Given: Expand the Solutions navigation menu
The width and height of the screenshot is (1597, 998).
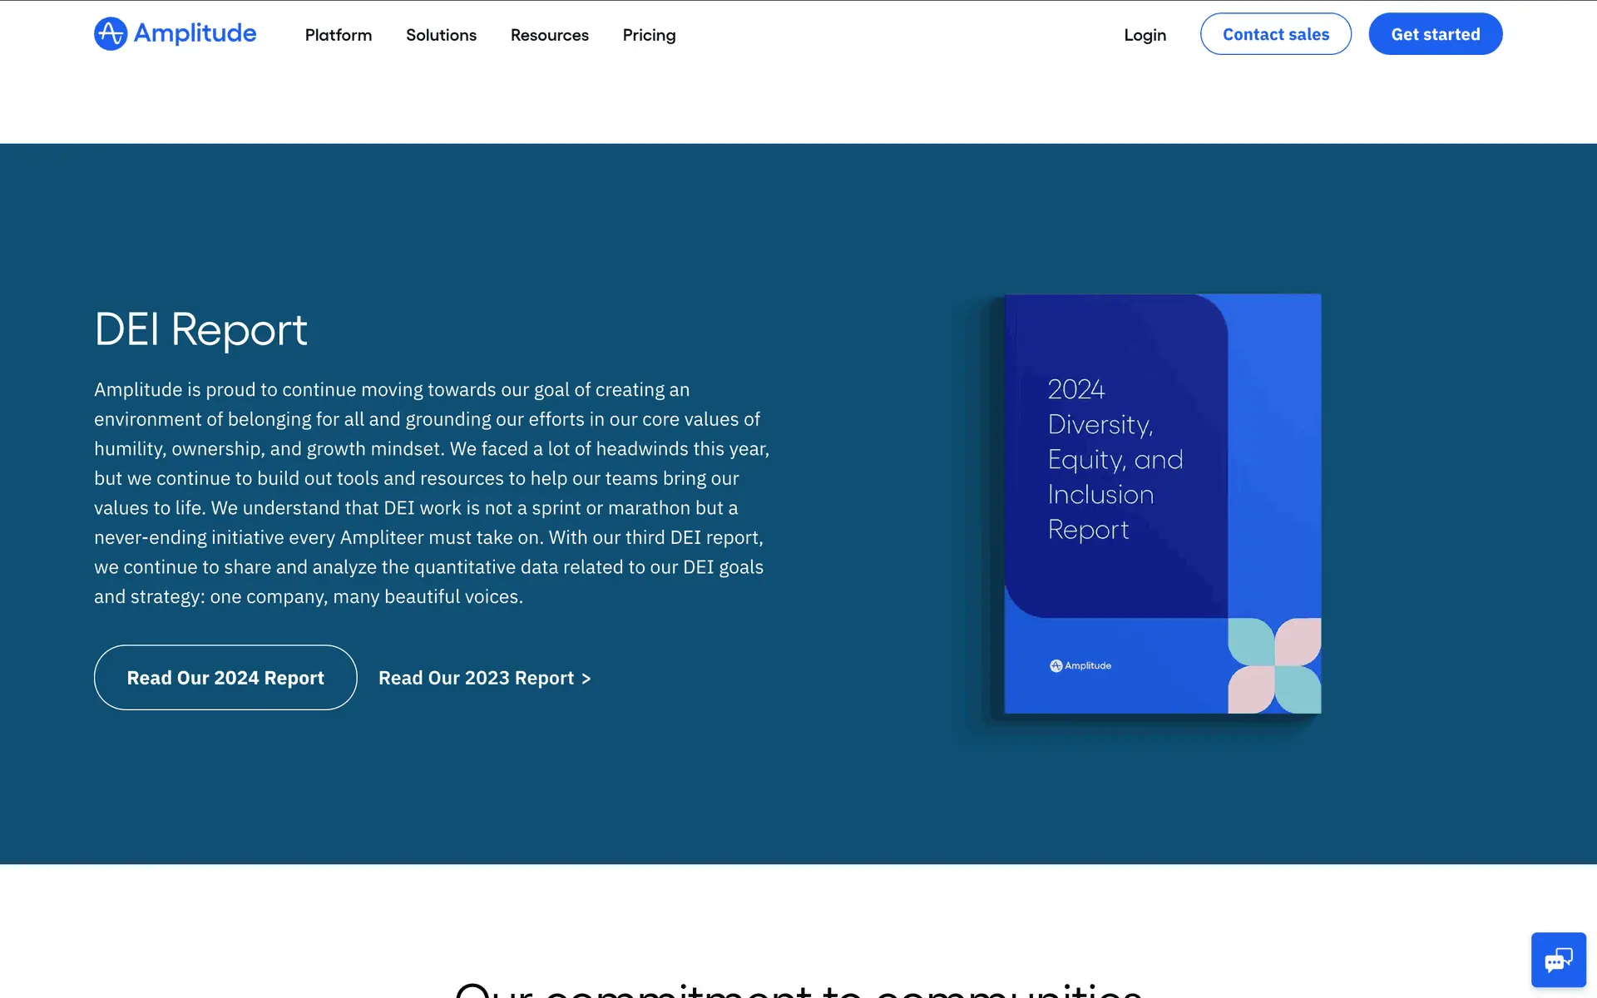Looking at the screenshot, I should pos(441,35).
